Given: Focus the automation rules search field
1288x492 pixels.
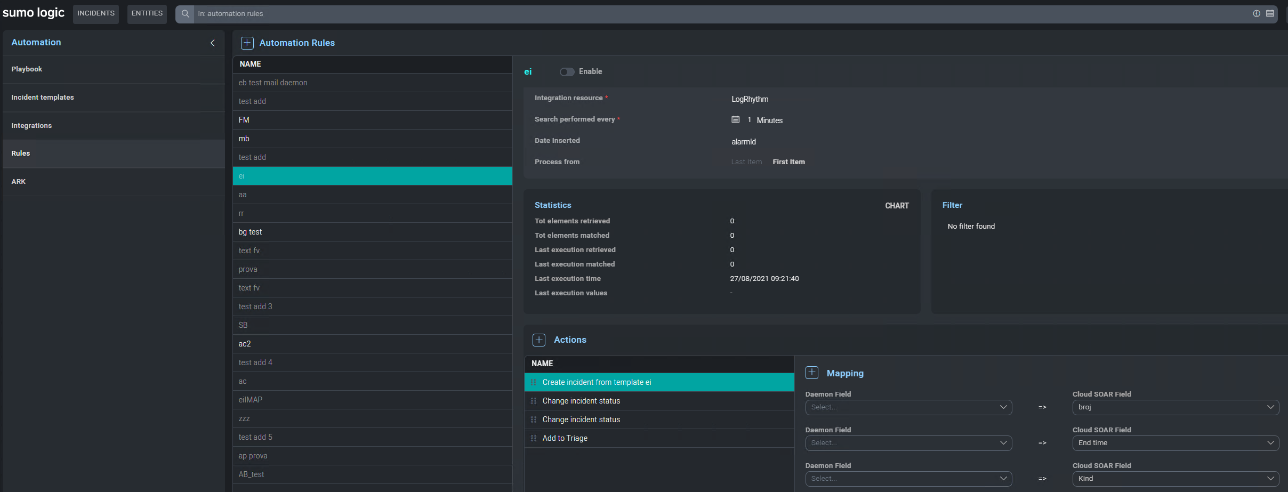Looking at the screenshot, I should [693, 14].
